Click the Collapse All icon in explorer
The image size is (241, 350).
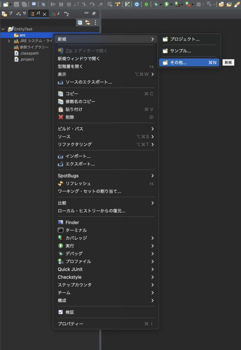pos(80,22)
